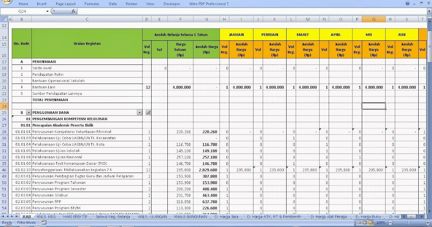Viewport: 432px width, 227px height.
Task: Click the Page Layout view icon
Action: tap(365, 222)
